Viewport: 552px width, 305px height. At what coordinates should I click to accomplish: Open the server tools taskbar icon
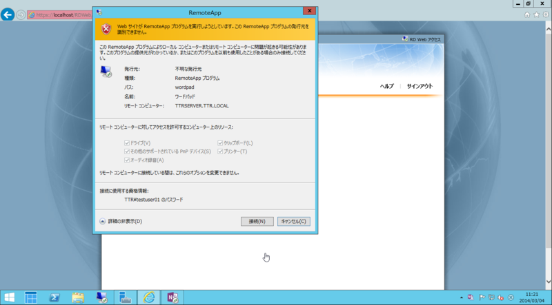point(125,297)
